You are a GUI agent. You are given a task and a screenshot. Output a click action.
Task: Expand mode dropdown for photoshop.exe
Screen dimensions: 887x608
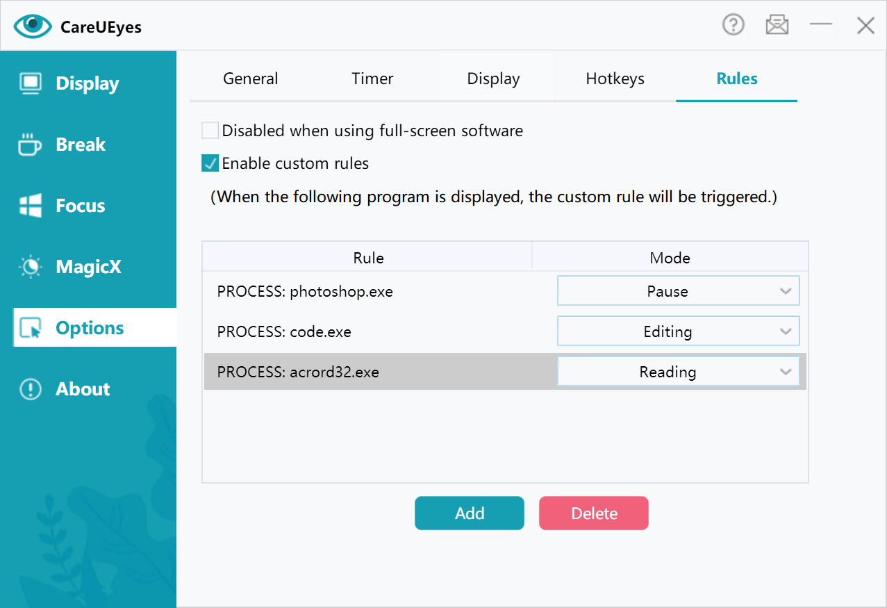[678, 291]
